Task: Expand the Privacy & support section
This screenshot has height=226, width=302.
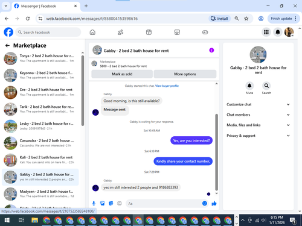Action: [x=259, y=136]
